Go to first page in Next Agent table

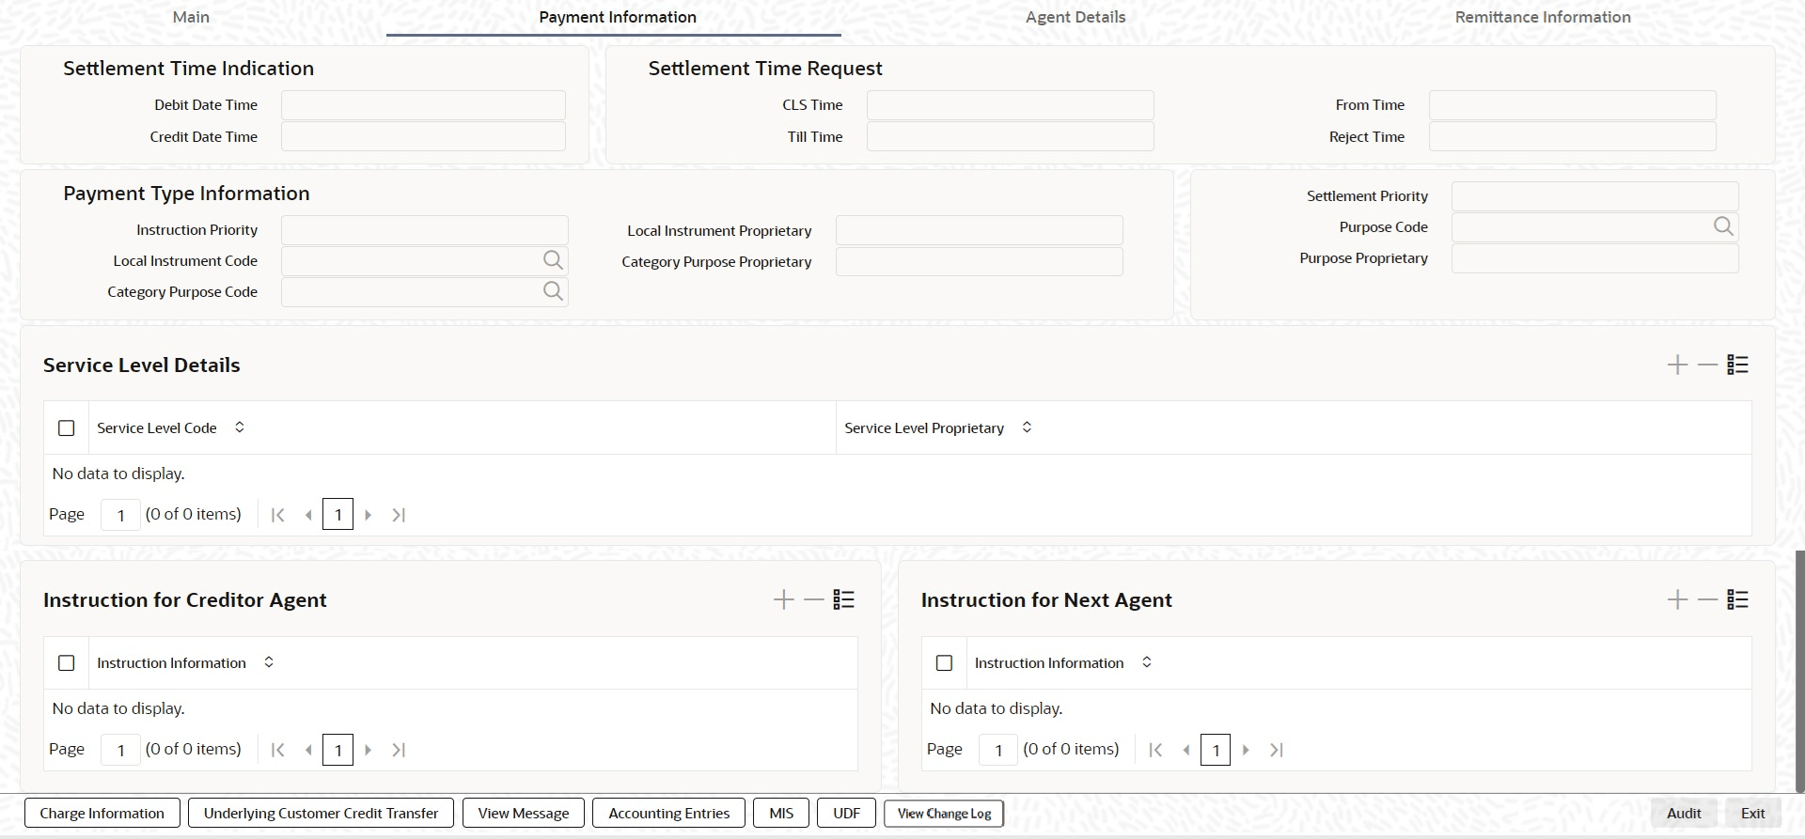[1155, 750]
